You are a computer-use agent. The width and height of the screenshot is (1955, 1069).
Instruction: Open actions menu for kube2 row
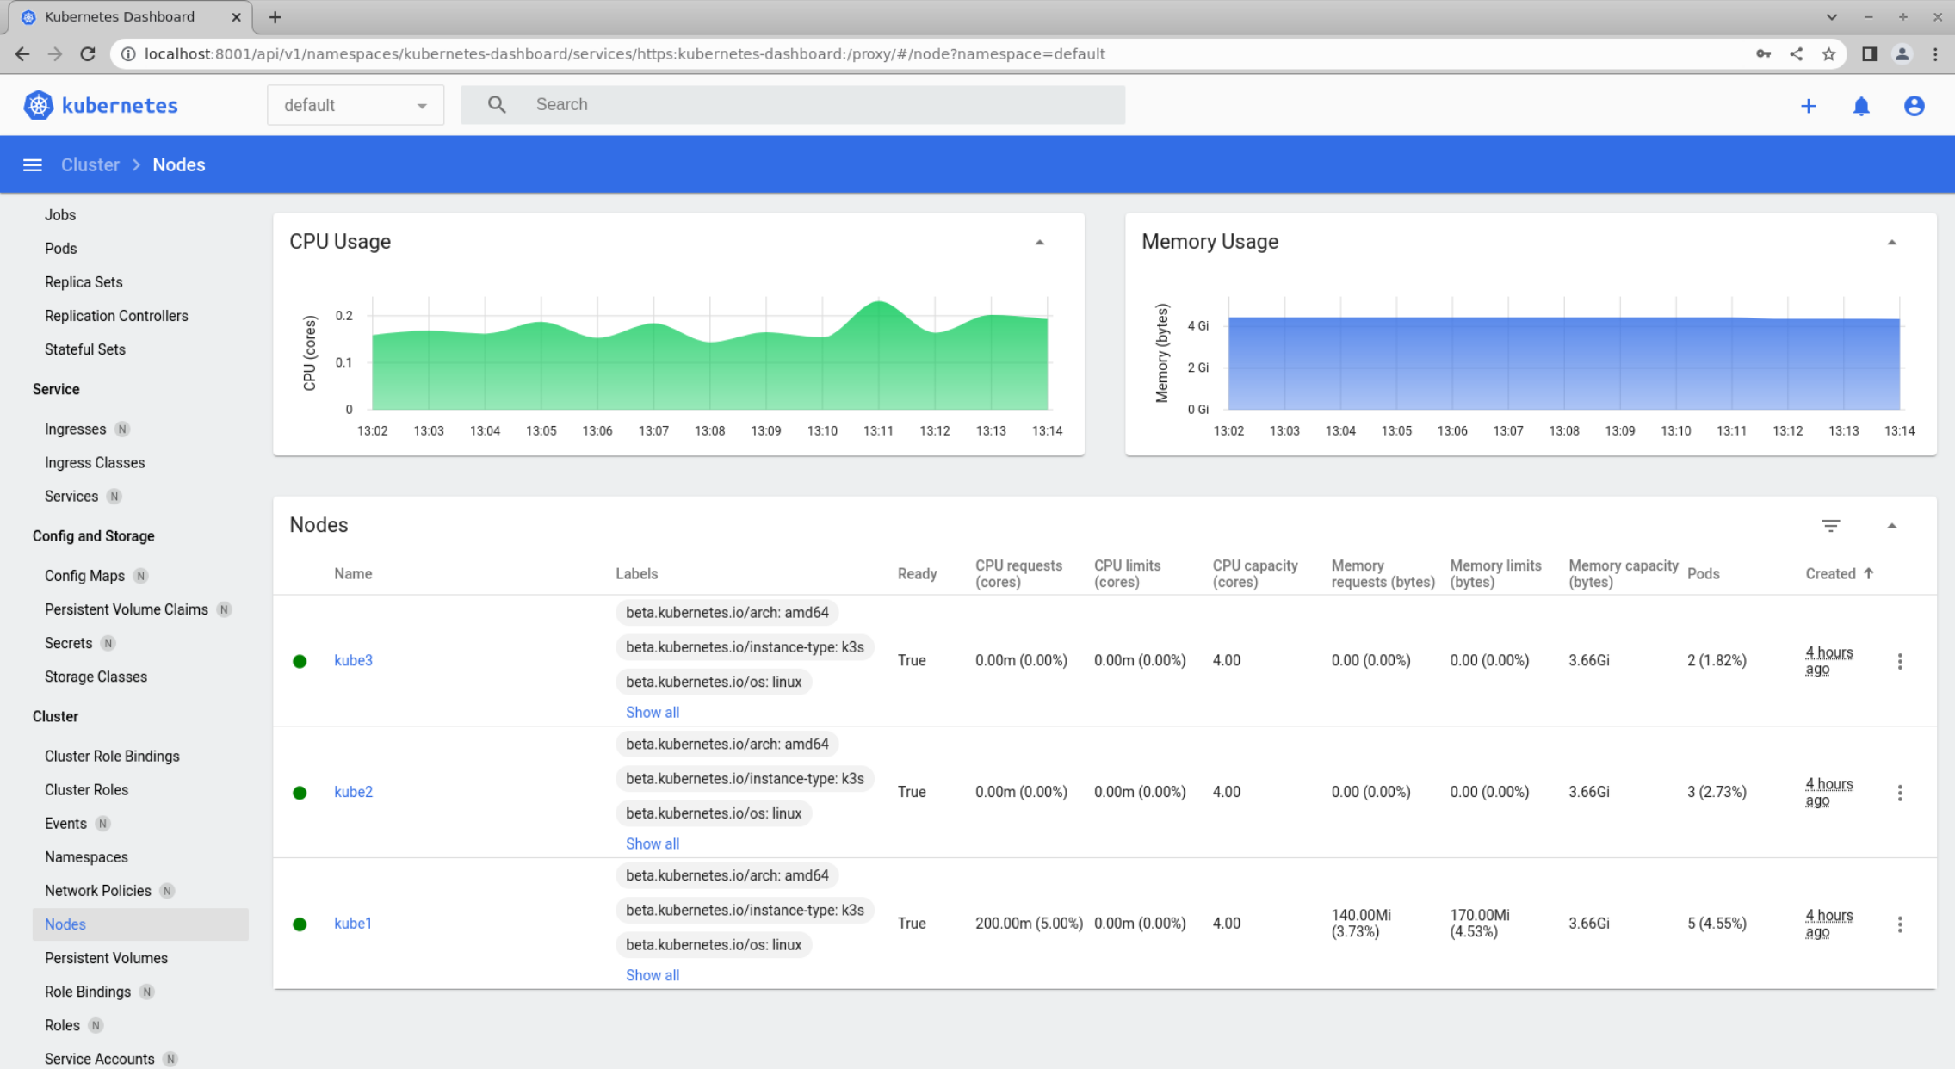(x=1900, y=792)
